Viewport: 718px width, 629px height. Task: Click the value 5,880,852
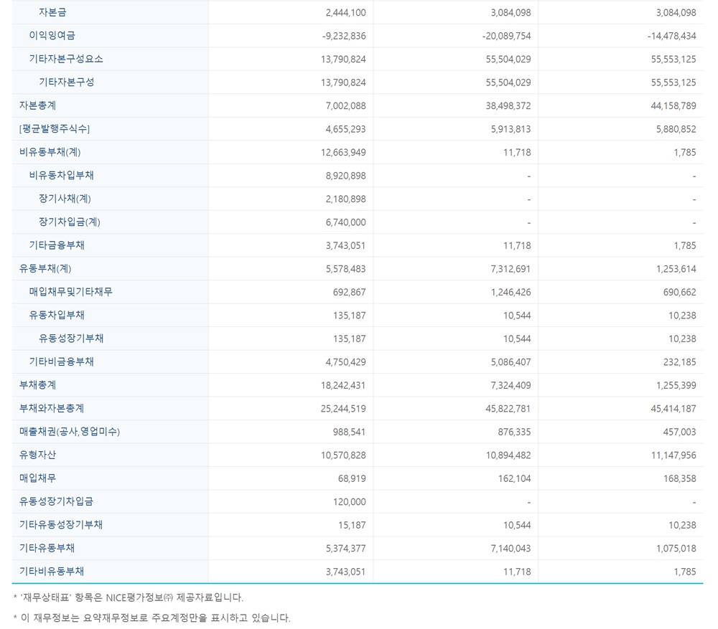coord(676,130)
